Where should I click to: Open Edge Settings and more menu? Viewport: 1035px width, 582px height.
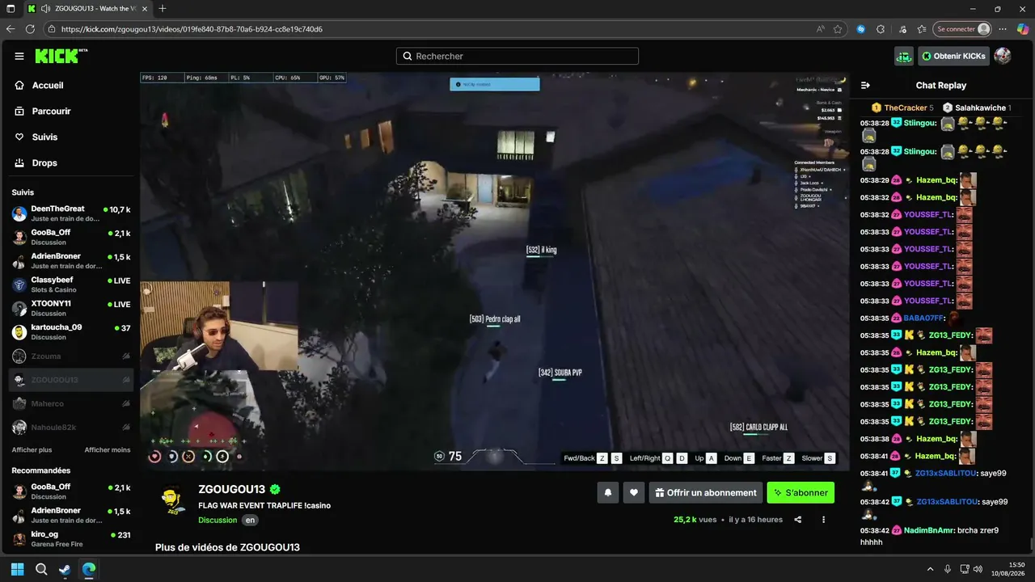click(1003, 29)
